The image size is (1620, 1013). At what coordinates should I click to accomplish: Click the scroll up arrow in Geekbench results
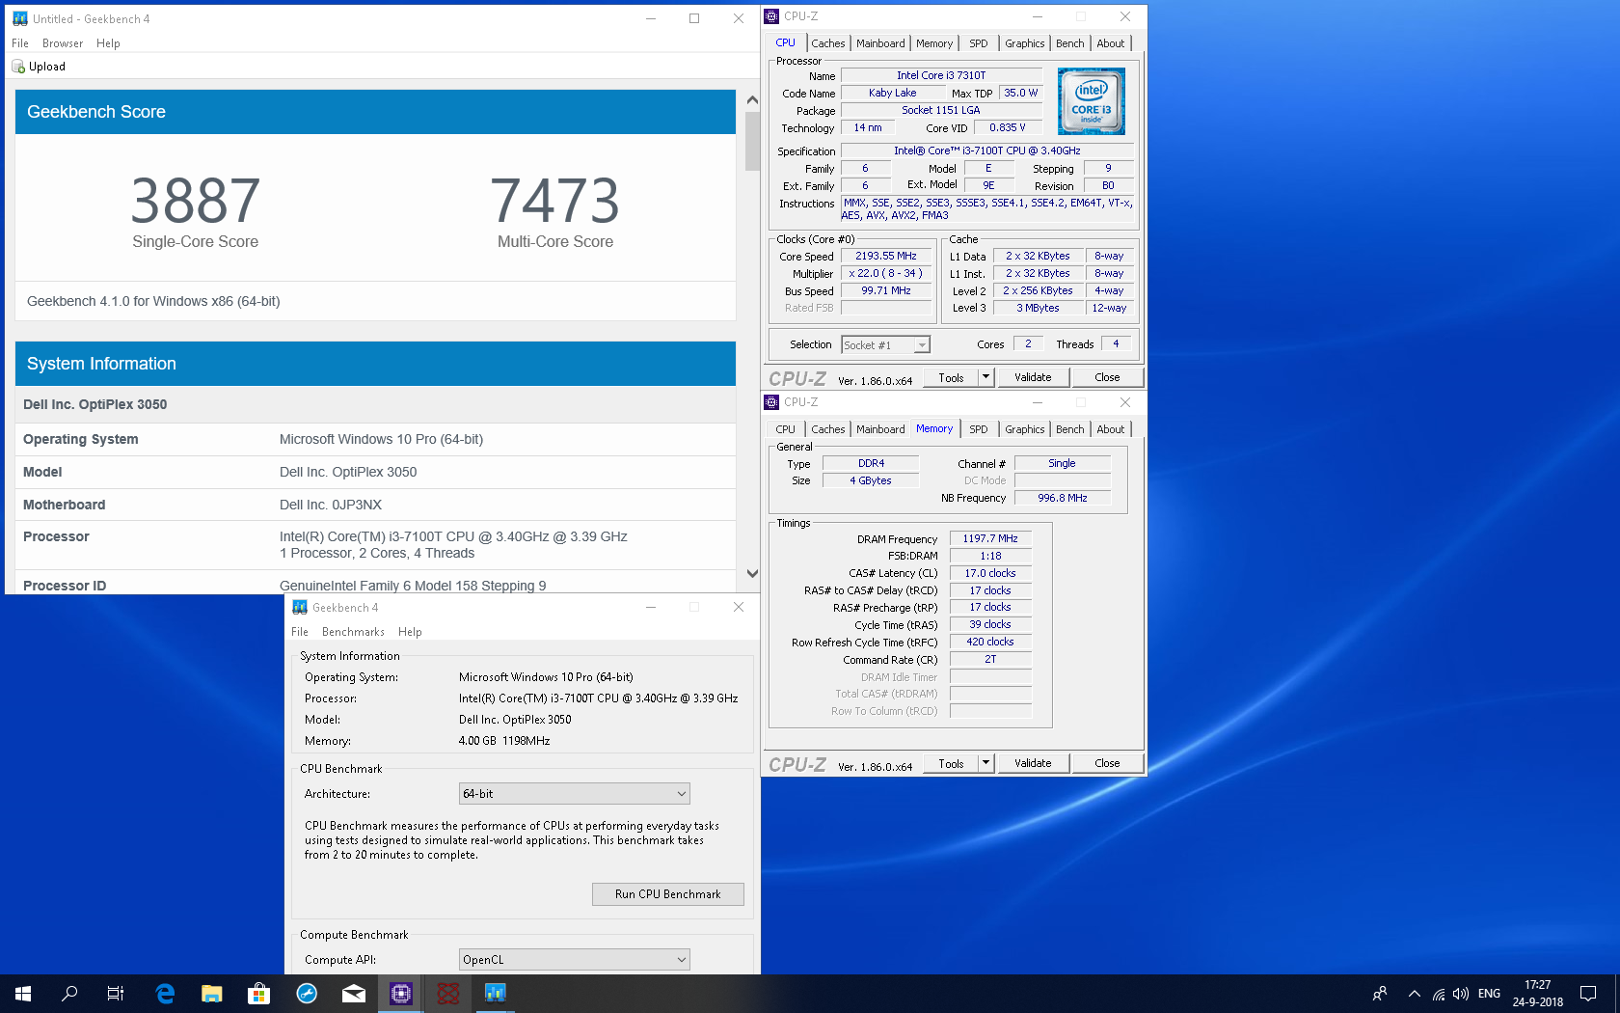752,100
